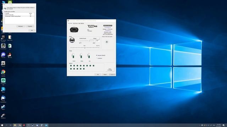Click the Brake pedal level bar

tap(81, 56)
